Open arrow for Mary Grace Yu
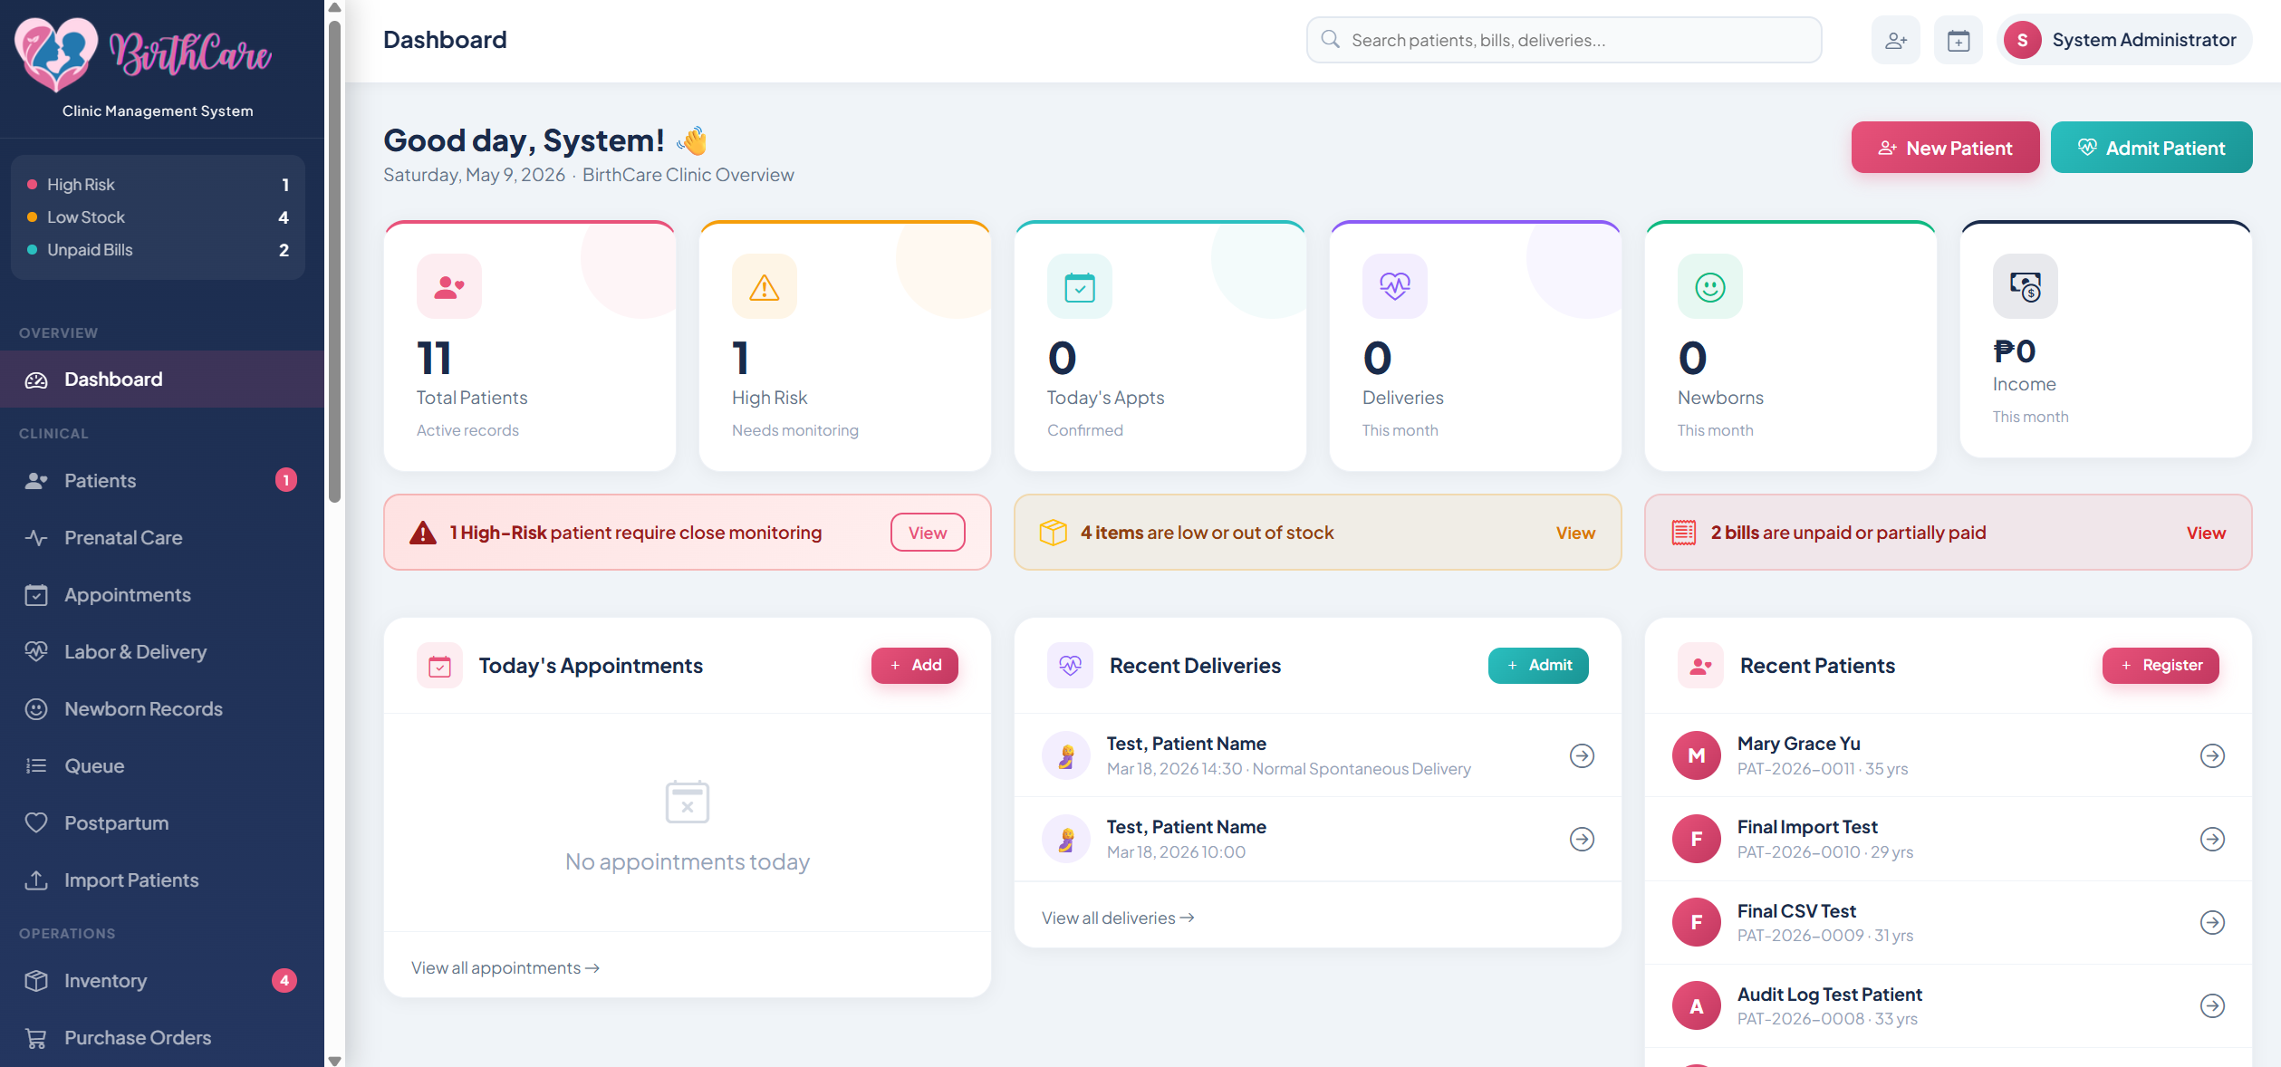The image size is (2281, 1067). [x=2212, y=755]
